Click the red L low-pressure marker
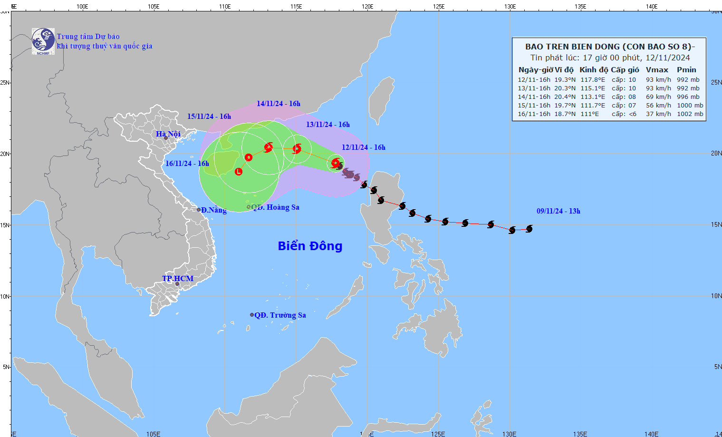The height and width of the screenshot is (437, 722). pos(239,172)
